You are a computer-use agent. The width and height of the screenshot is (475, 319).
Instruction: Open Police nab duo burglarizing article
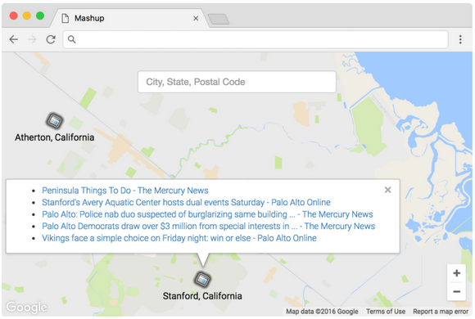(207, 214)
